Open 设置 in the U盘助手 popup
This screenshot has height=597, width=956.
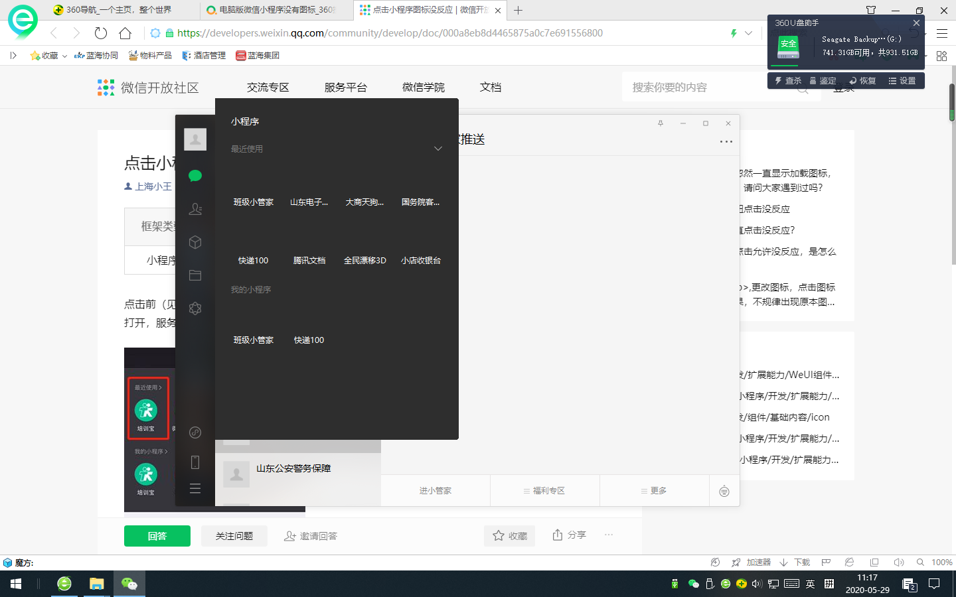[902, 81]
